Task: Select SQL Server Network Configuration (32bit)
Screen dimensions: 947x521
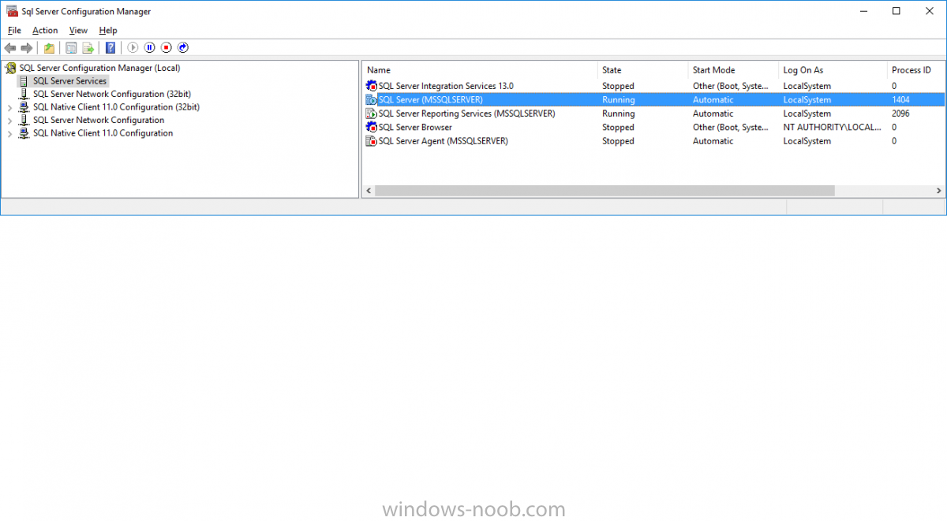Action: point(112,94)
